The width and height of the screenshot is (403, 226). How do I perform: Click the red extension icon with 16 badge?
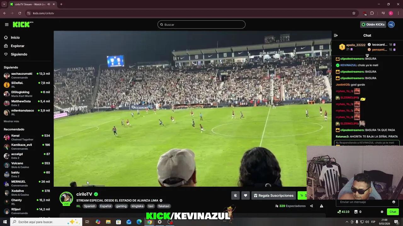tap(365, 13)
